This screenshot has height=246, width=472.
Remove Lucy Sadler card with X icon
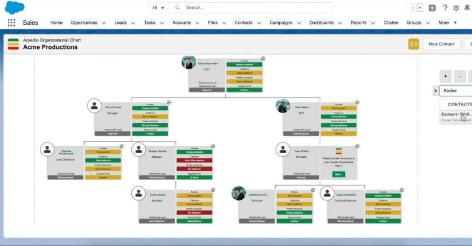357,146
